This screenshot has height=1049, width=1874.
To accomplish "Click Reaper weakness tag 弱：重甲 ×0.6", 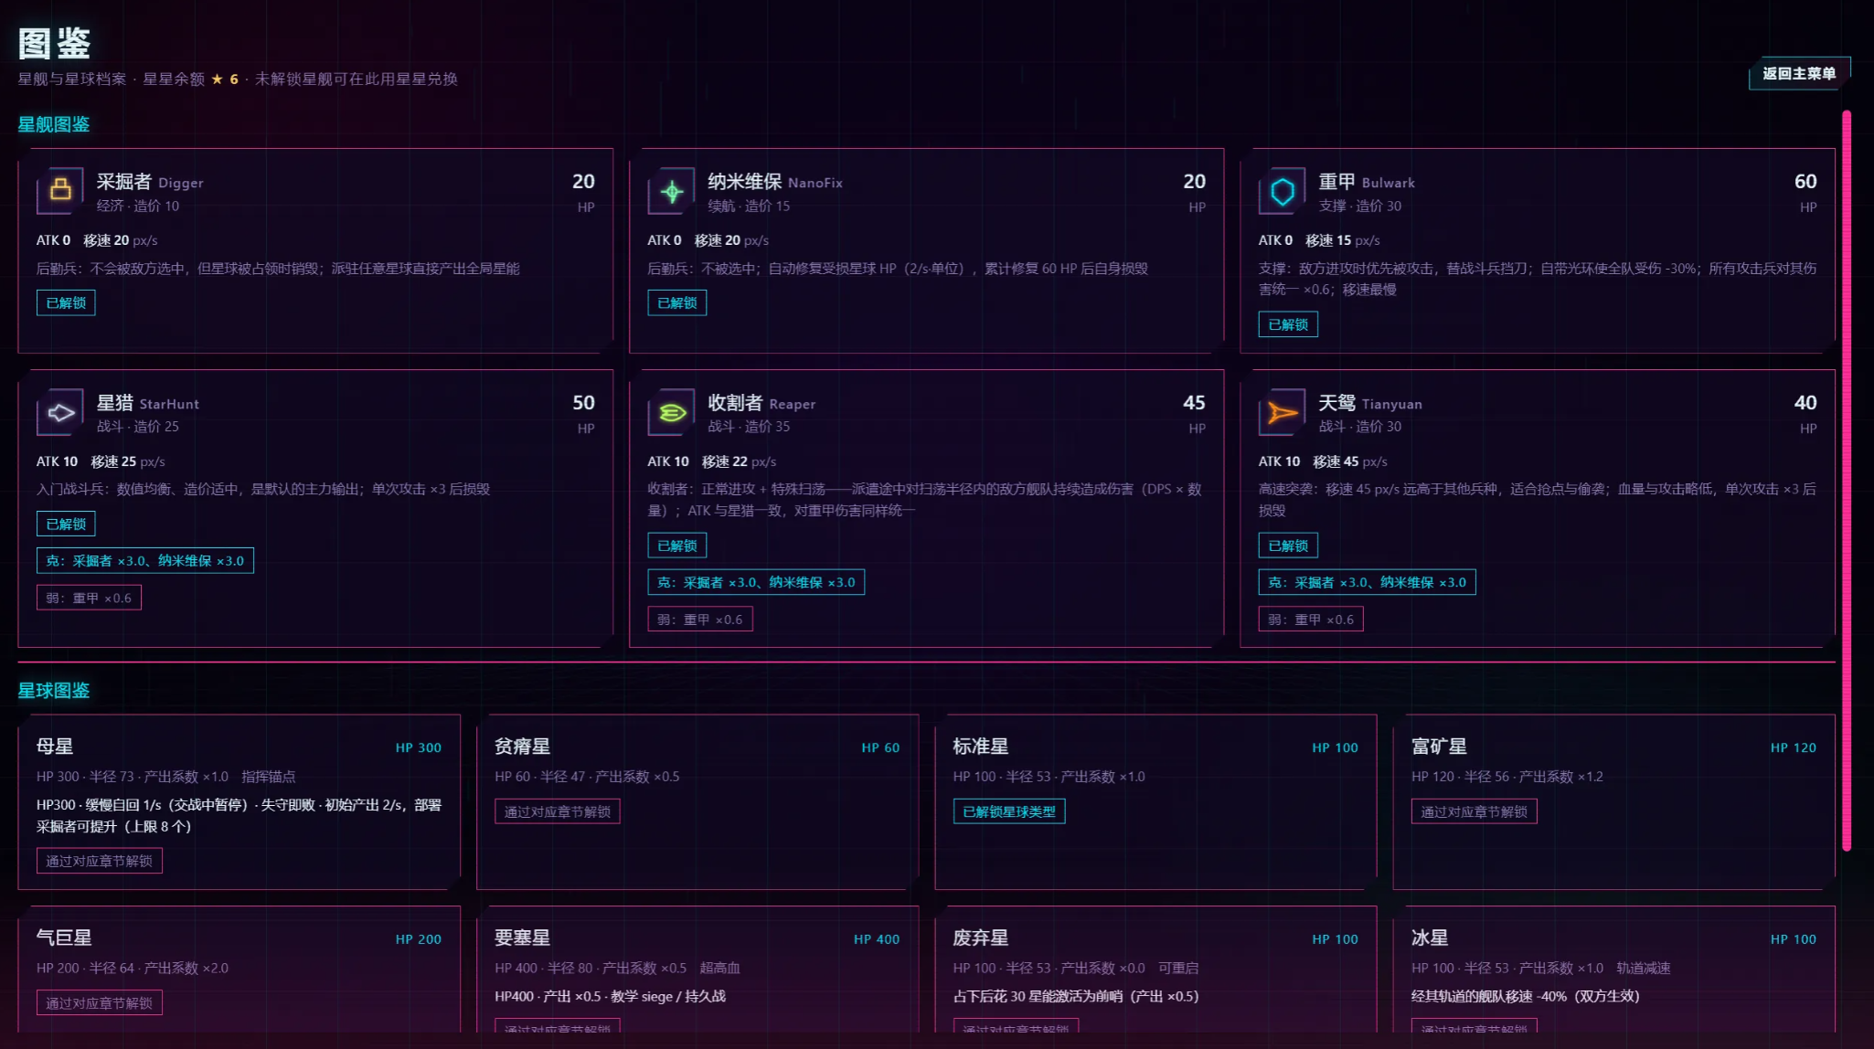I will [x=700, y=620].
